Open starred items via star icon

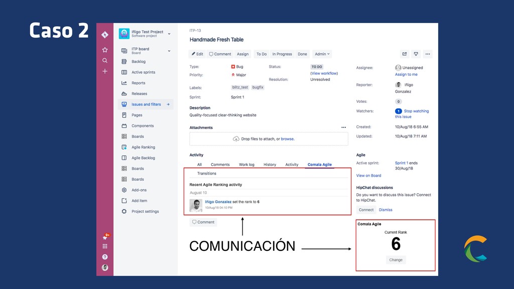tap(105, 50)
